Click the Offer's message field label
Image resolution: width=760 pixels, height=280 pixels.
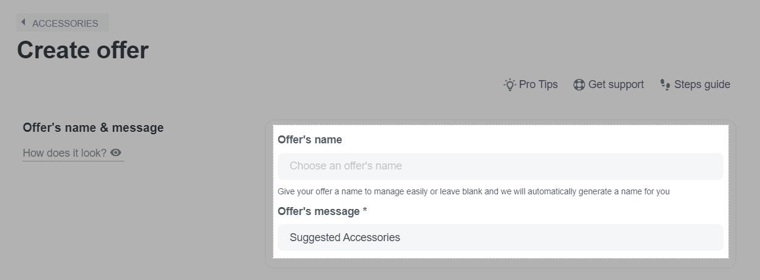[319, 211]
